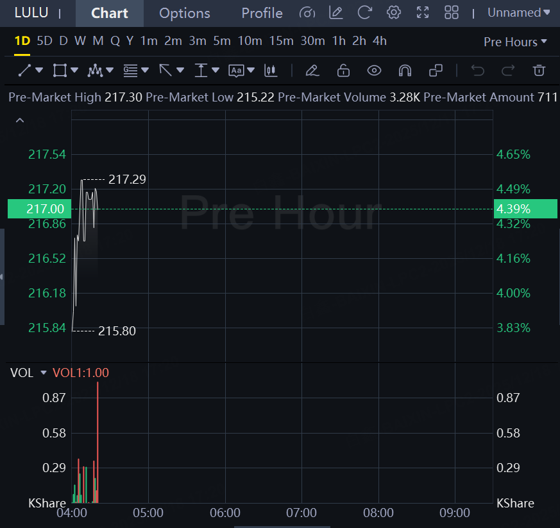This screenshot has width=560, height=528.
Task: Select the 2m interval
Action: (x=173, y=41)
